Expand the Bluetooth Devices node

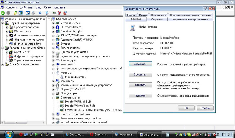[x=53, y=27]
